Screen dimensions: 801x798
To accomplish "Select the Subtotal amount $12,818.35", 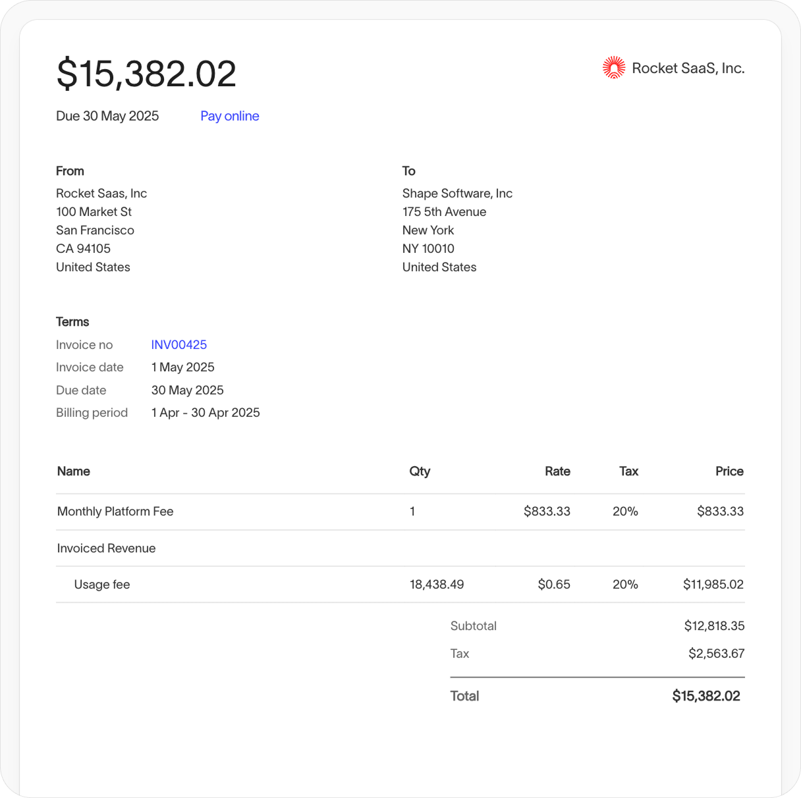I will 714,625.
